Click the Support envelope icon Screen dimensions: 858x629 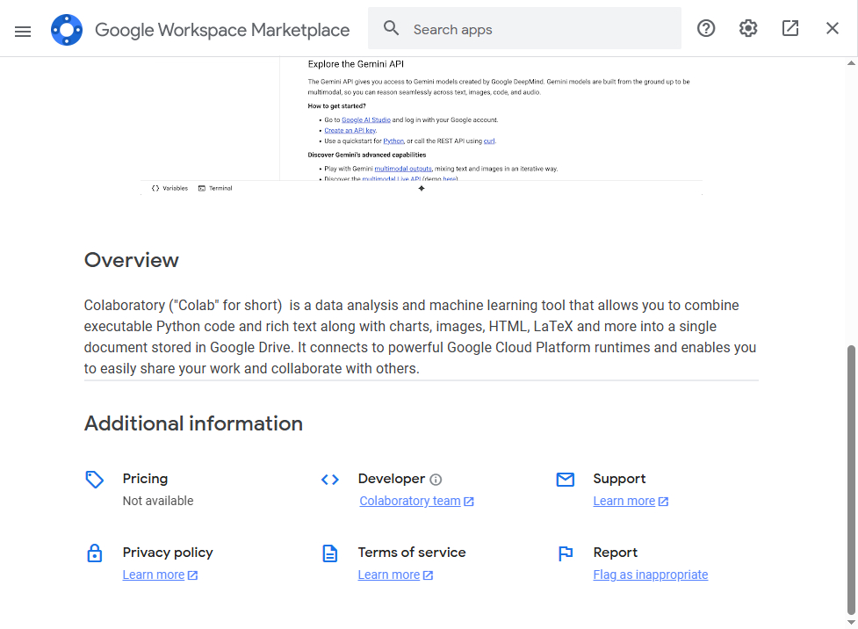tap(566, 480)
